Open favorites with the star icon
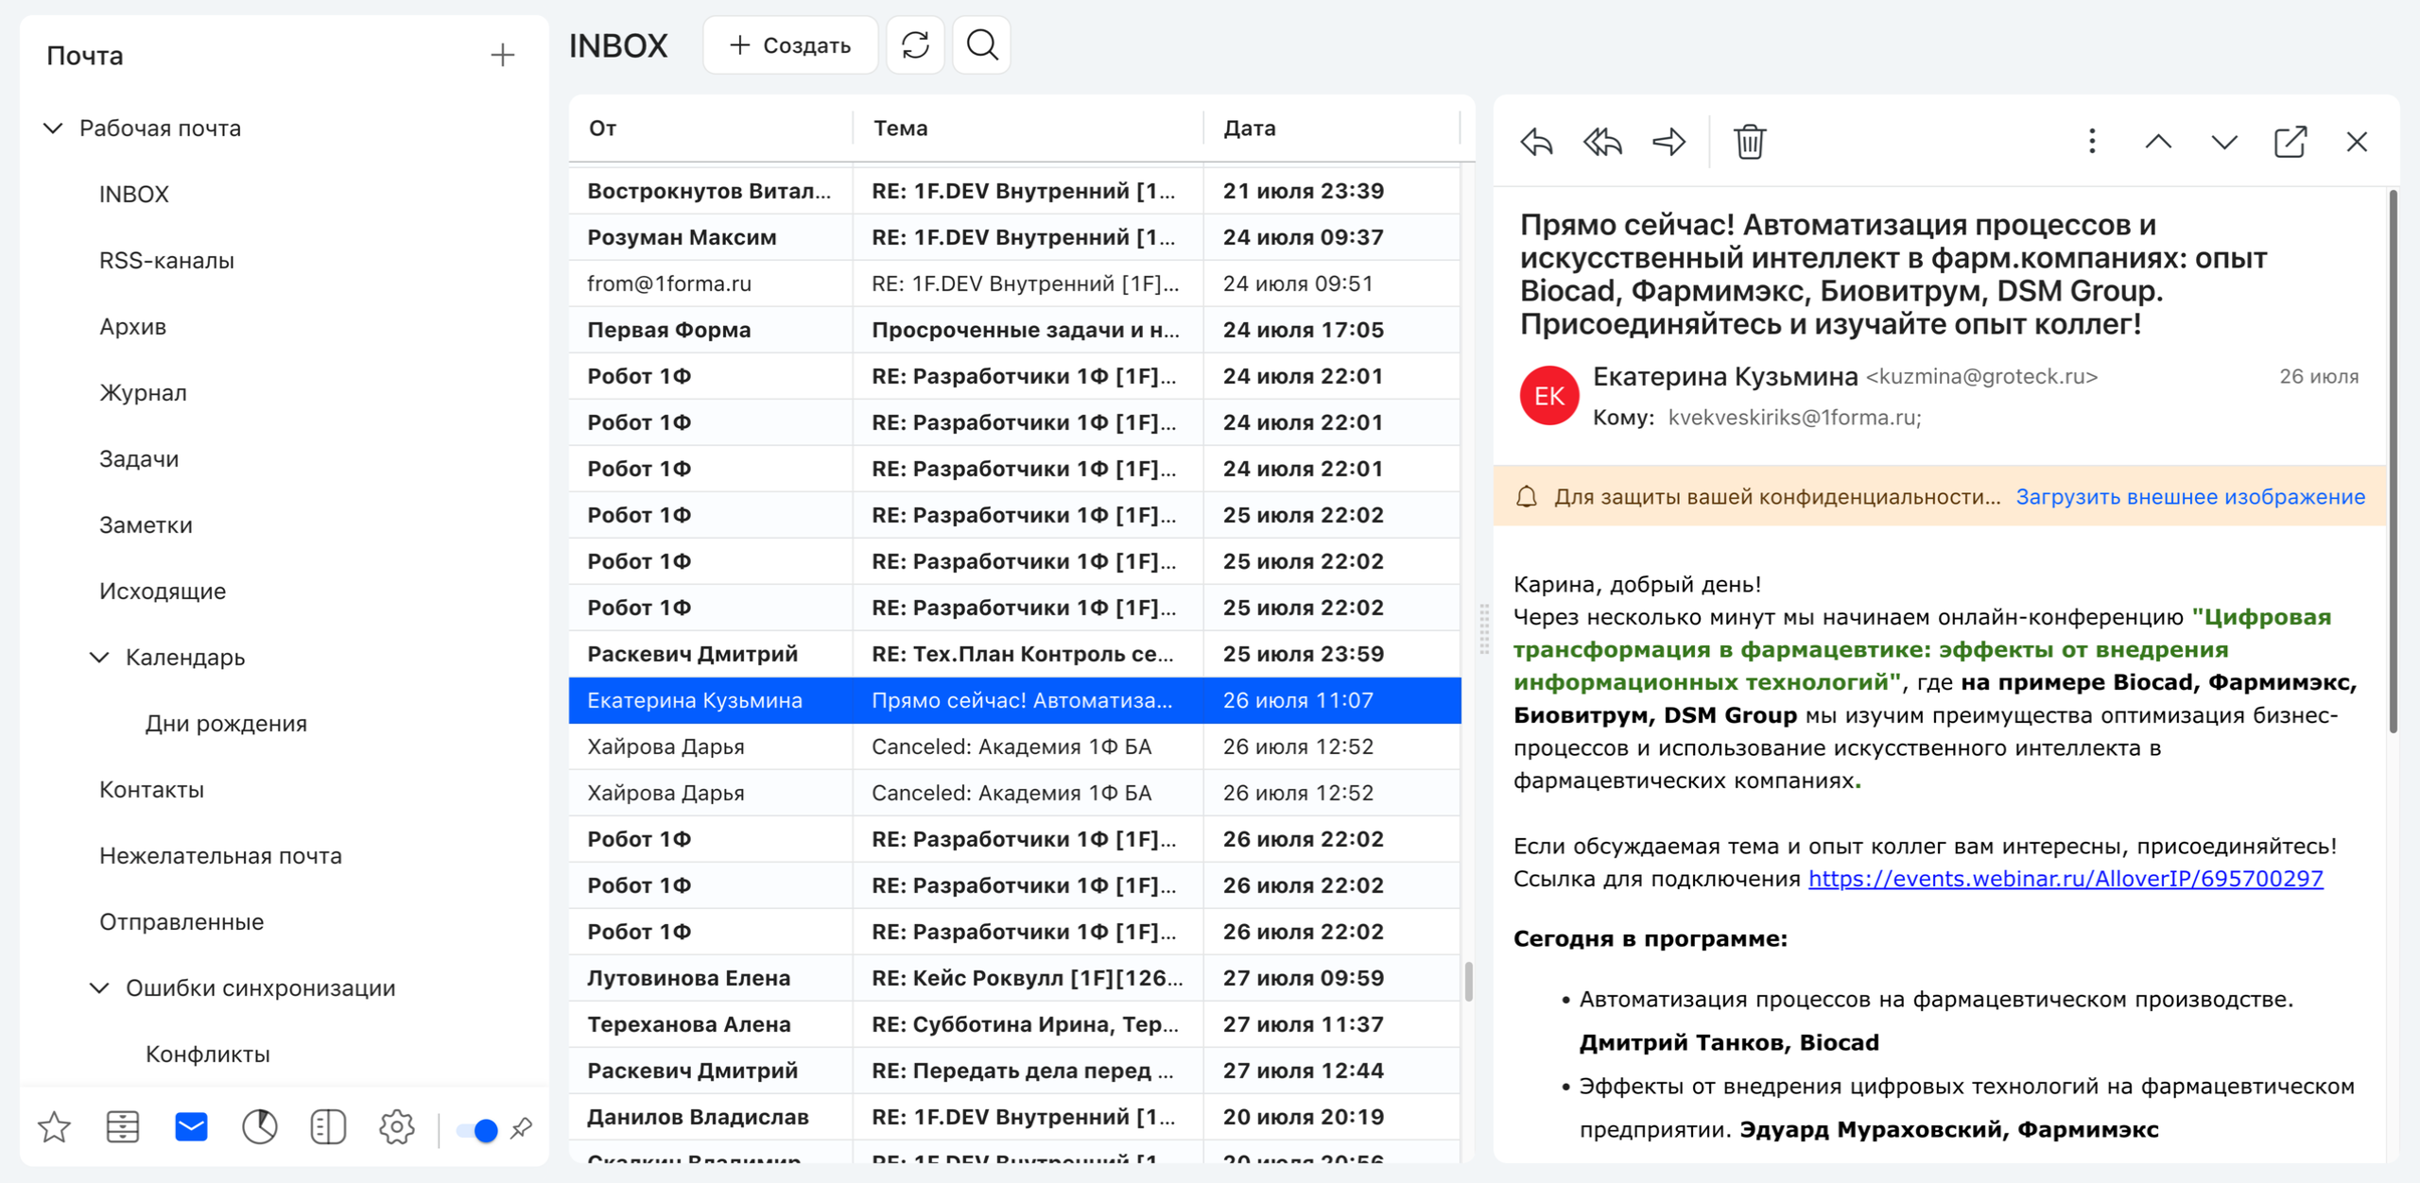Image resolution: width=2420 pixels, height=1183 pixels. tap(54, 1127)
